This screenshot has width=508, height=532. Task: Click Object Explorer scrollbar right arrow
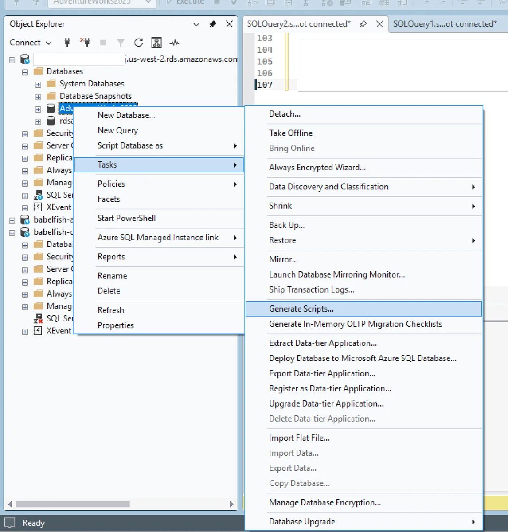click(x=231, y=504)
